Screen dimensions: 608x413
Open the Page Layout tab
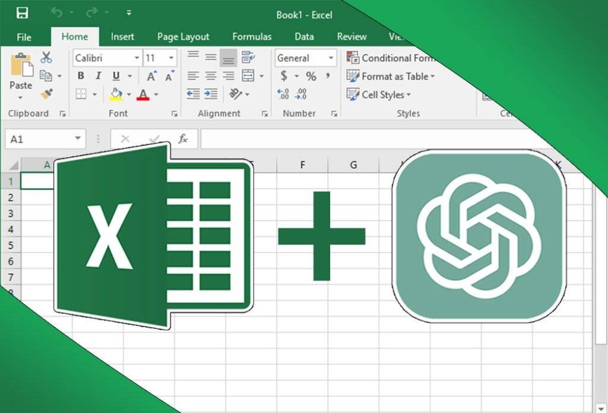[x=182, y=36]
